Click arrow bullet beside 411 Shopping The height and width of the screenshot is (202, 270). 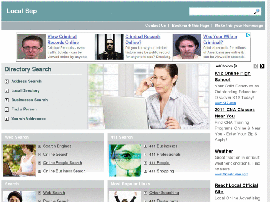coord(146,171)
